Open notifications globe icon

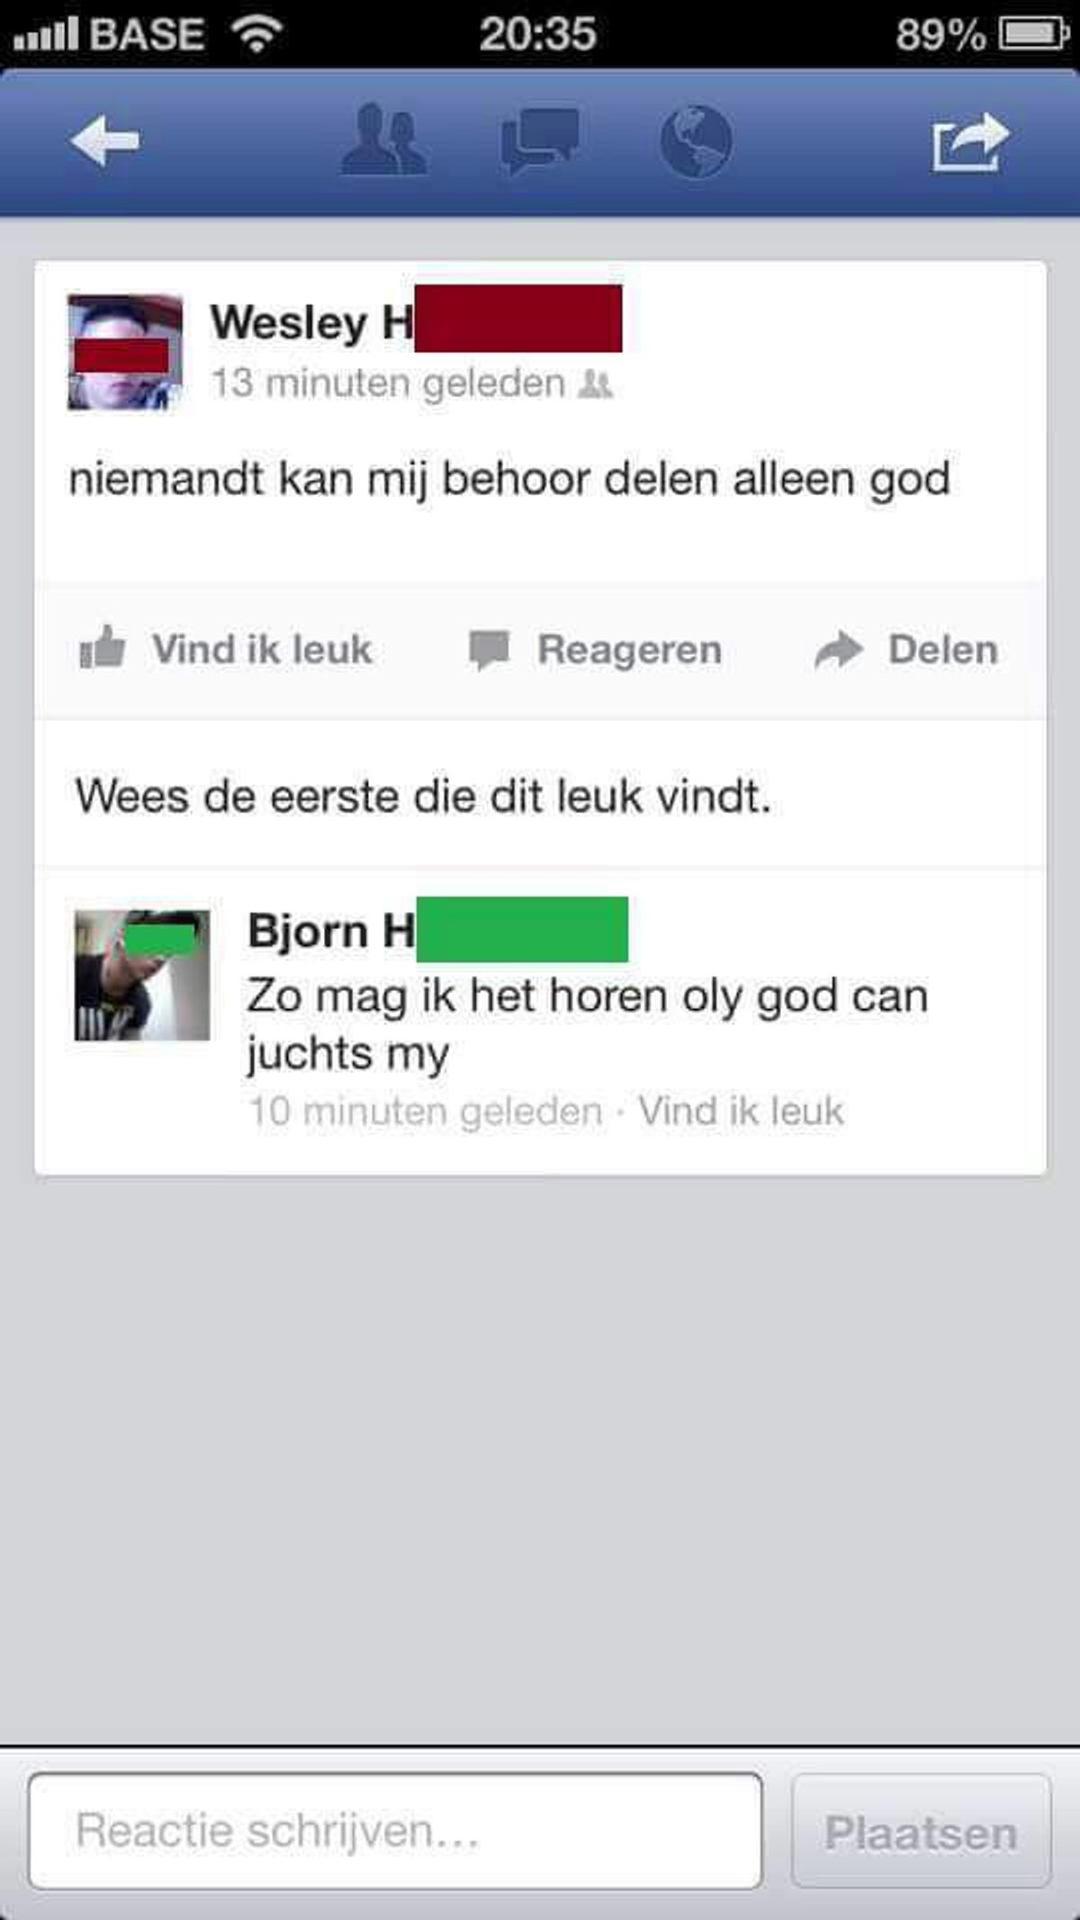coord(696,141)
